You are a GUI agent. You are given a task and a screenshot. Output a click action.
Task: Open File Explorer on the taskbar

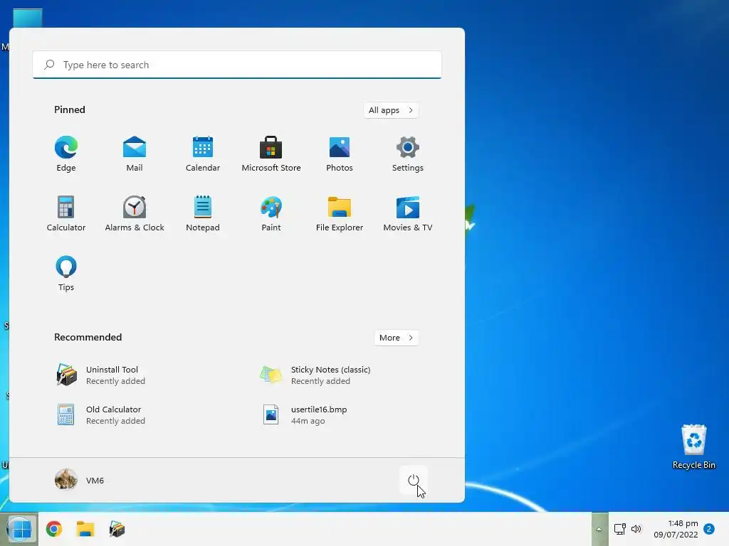[85, 529]
